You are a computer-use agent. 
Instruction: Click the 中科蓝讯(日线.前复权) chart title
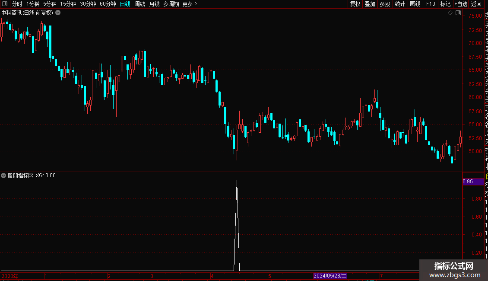[27, 13]
